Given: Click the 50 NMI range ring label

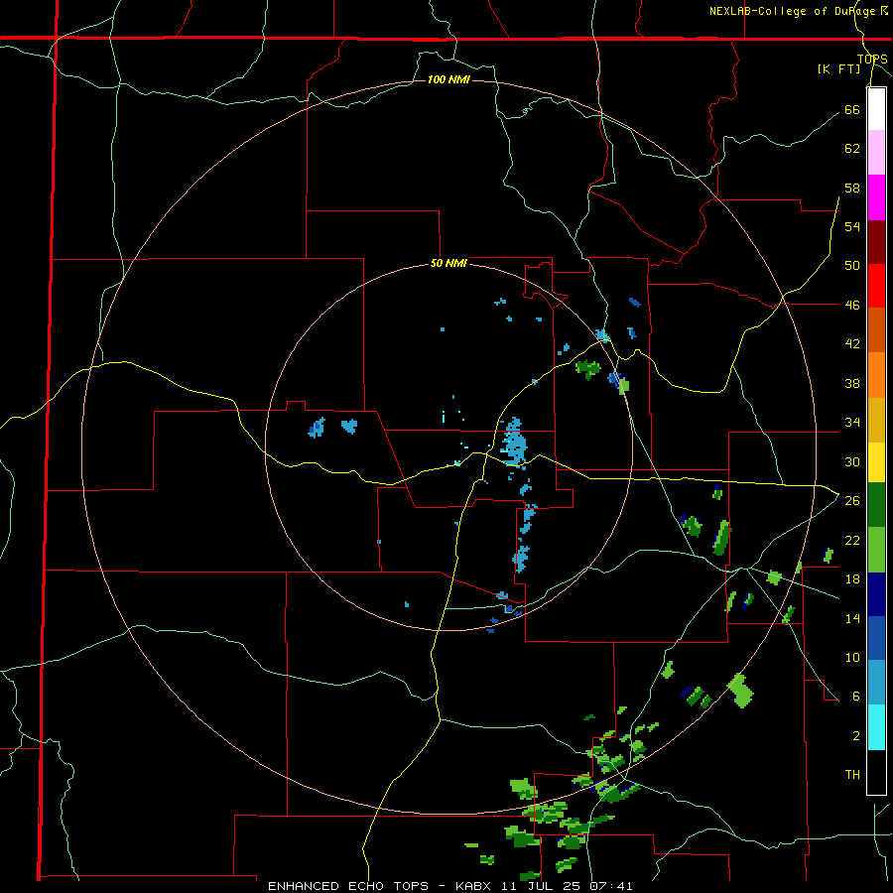Looking at the screenshot, I should pos(448,263).
